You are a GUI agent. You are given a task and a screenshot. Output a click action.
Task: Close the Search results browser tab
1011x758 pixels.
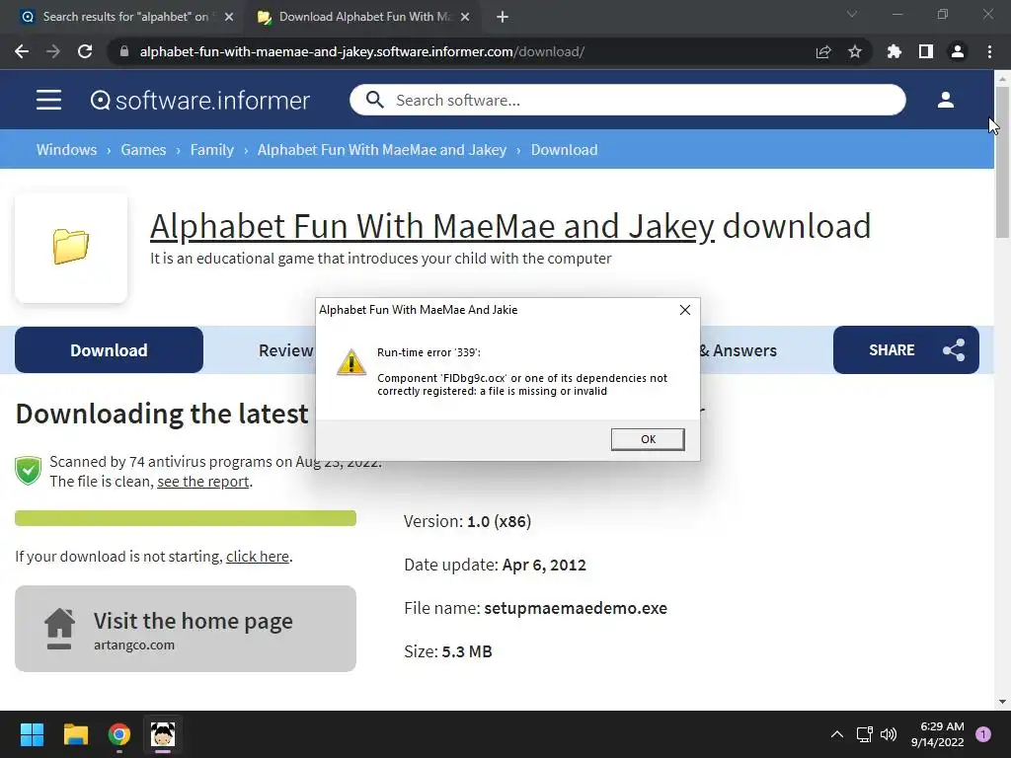pyautogui.click(x=229, y=18)
